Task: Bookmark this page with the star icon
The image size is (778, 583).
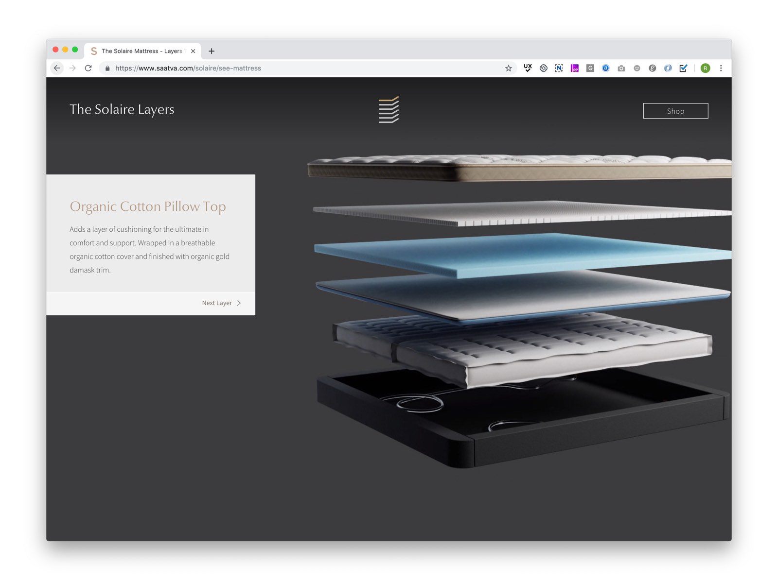Action: (x=508, y=69)
